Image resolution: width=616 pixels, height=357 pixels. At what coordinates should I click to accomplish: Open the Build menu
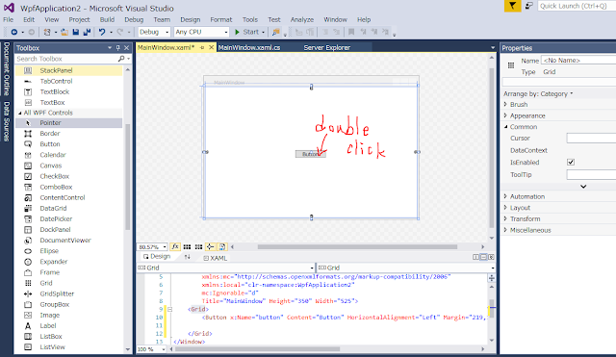click(107, 19)
